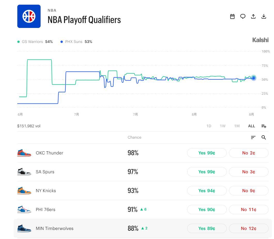Buy Yes 94¢ on NY Knicks
Image resolution: width=274 pixels, height=239 pixels.
point(207,191)
